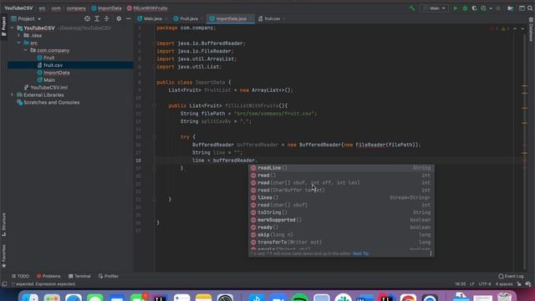The width and height of the screenshot is (535, 301).
Task: Click the red error count indicator in editor
Action: tap(494, 28)
